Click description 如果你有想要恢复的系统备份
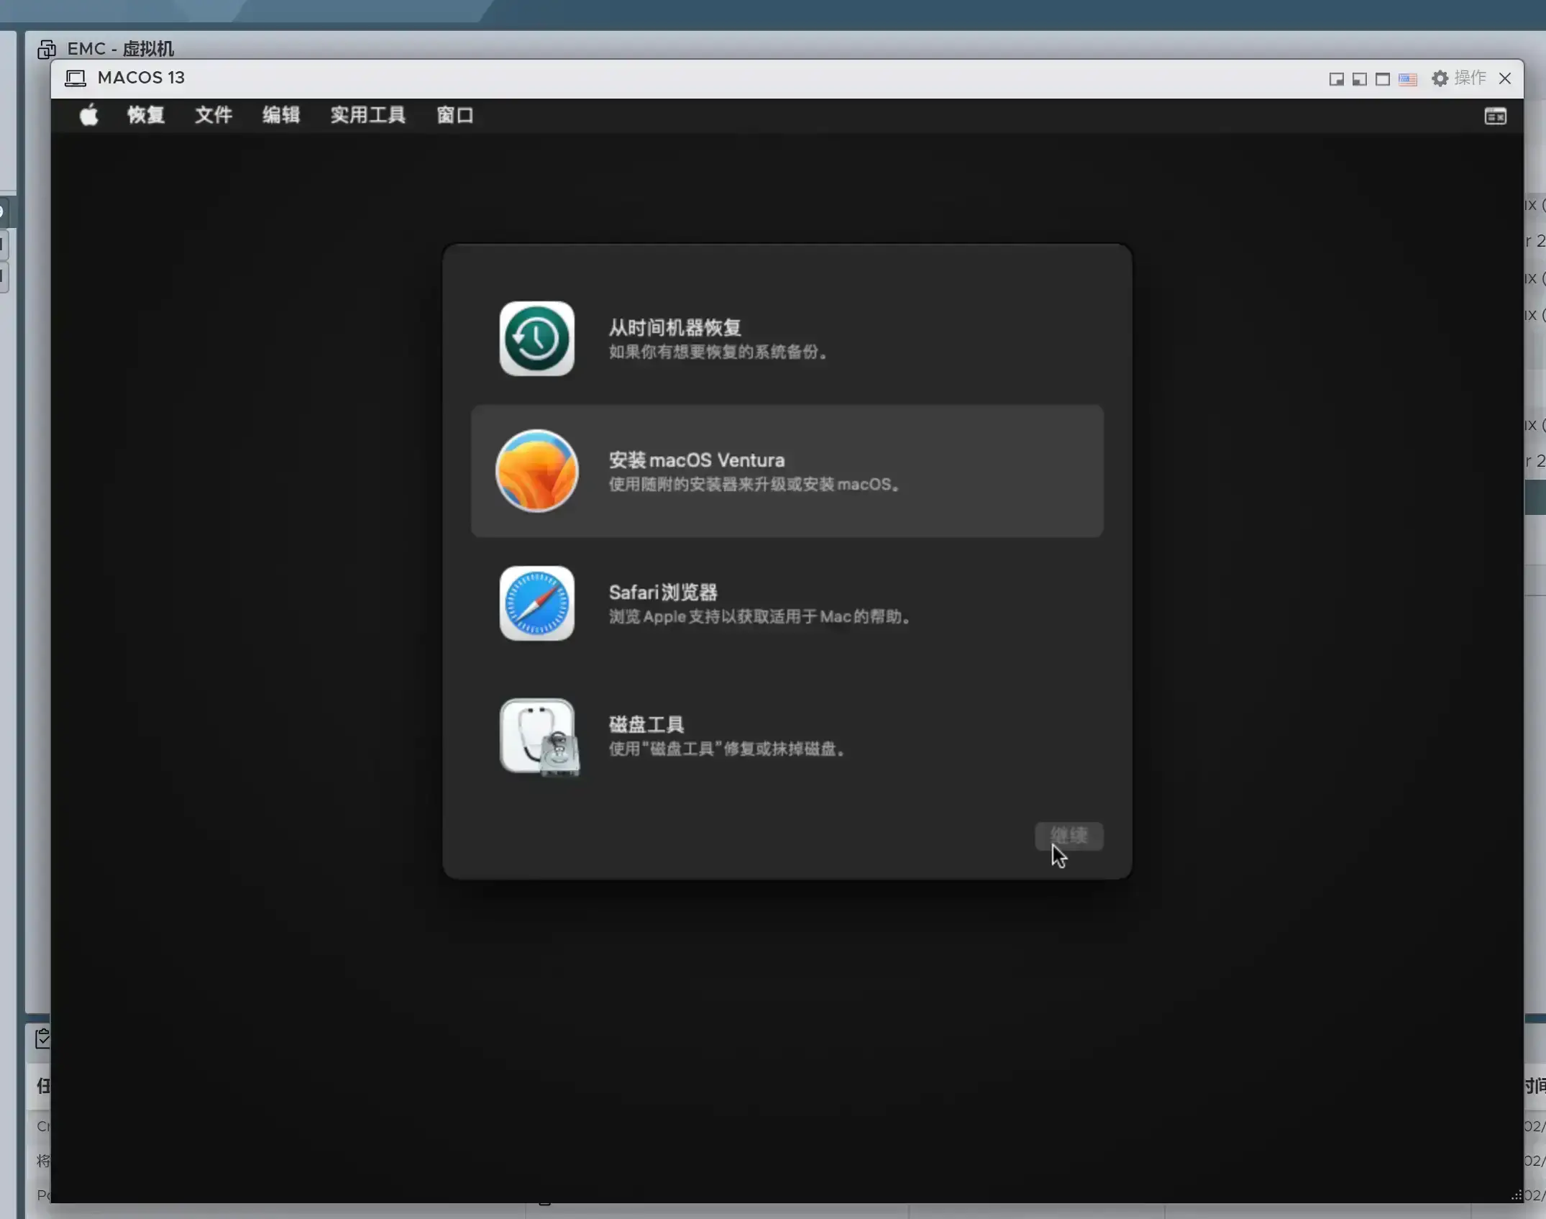This screenshot has width=1546, height=1219. 718,352
